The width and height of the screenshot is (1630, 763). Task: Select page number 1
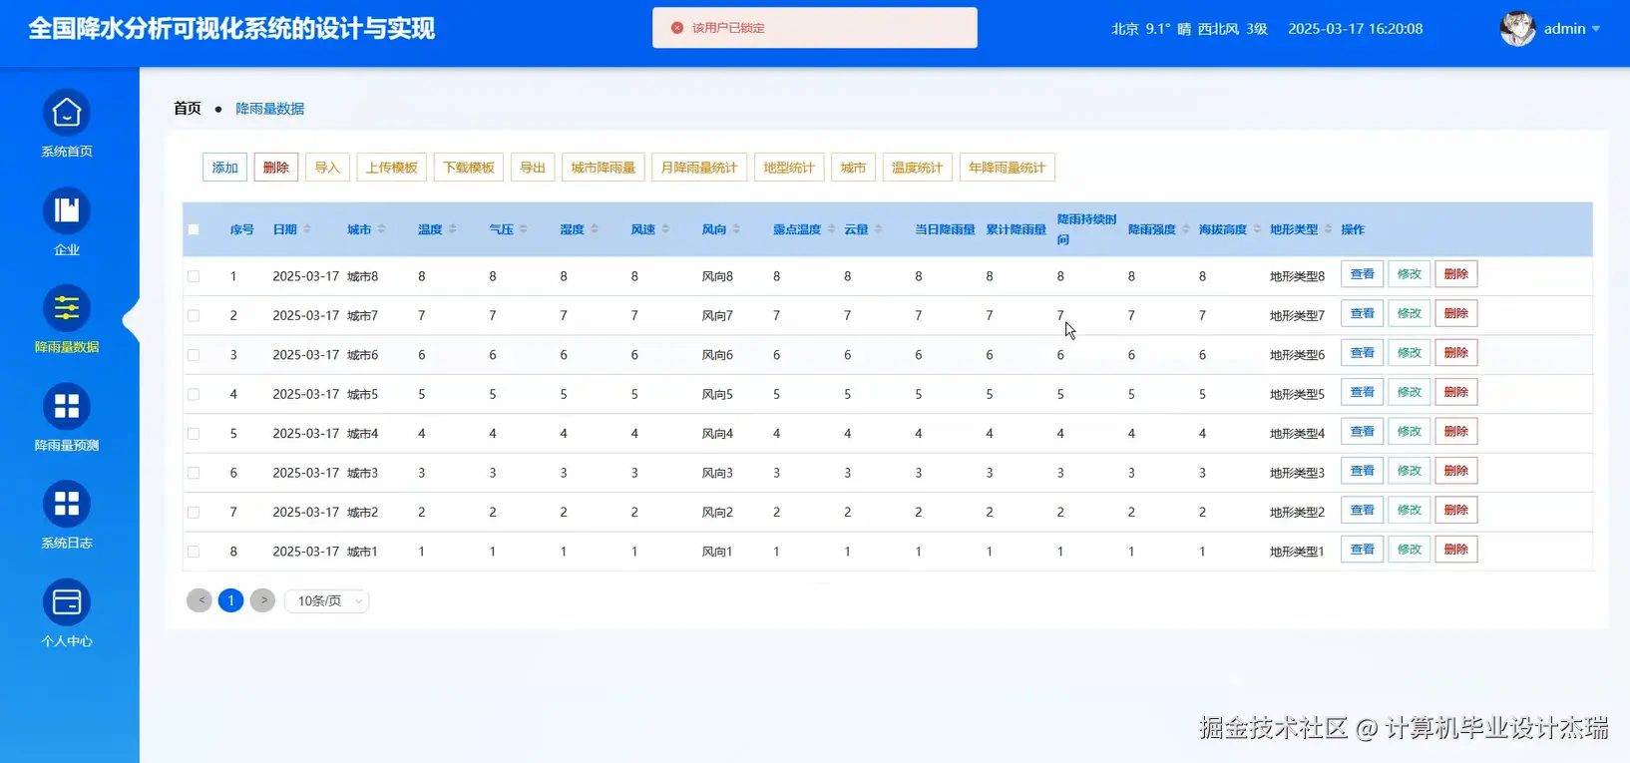(230, 600)
